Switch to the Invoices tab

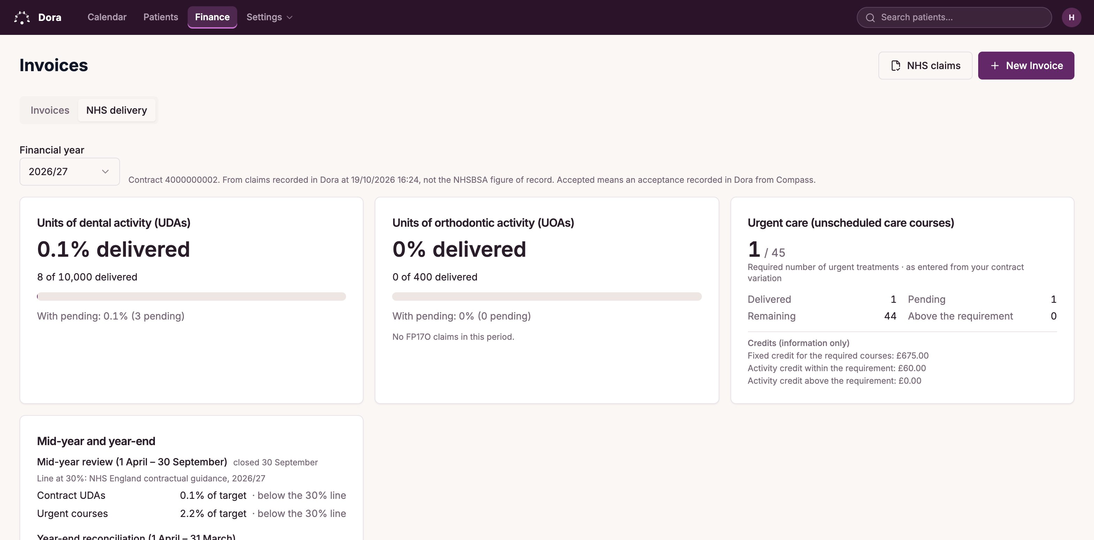click(50, 110)
